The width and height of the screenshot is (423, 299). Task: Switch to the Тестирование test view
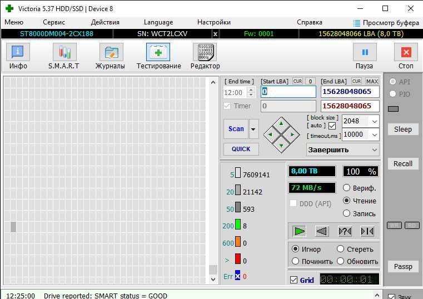(x=158, y=56)
